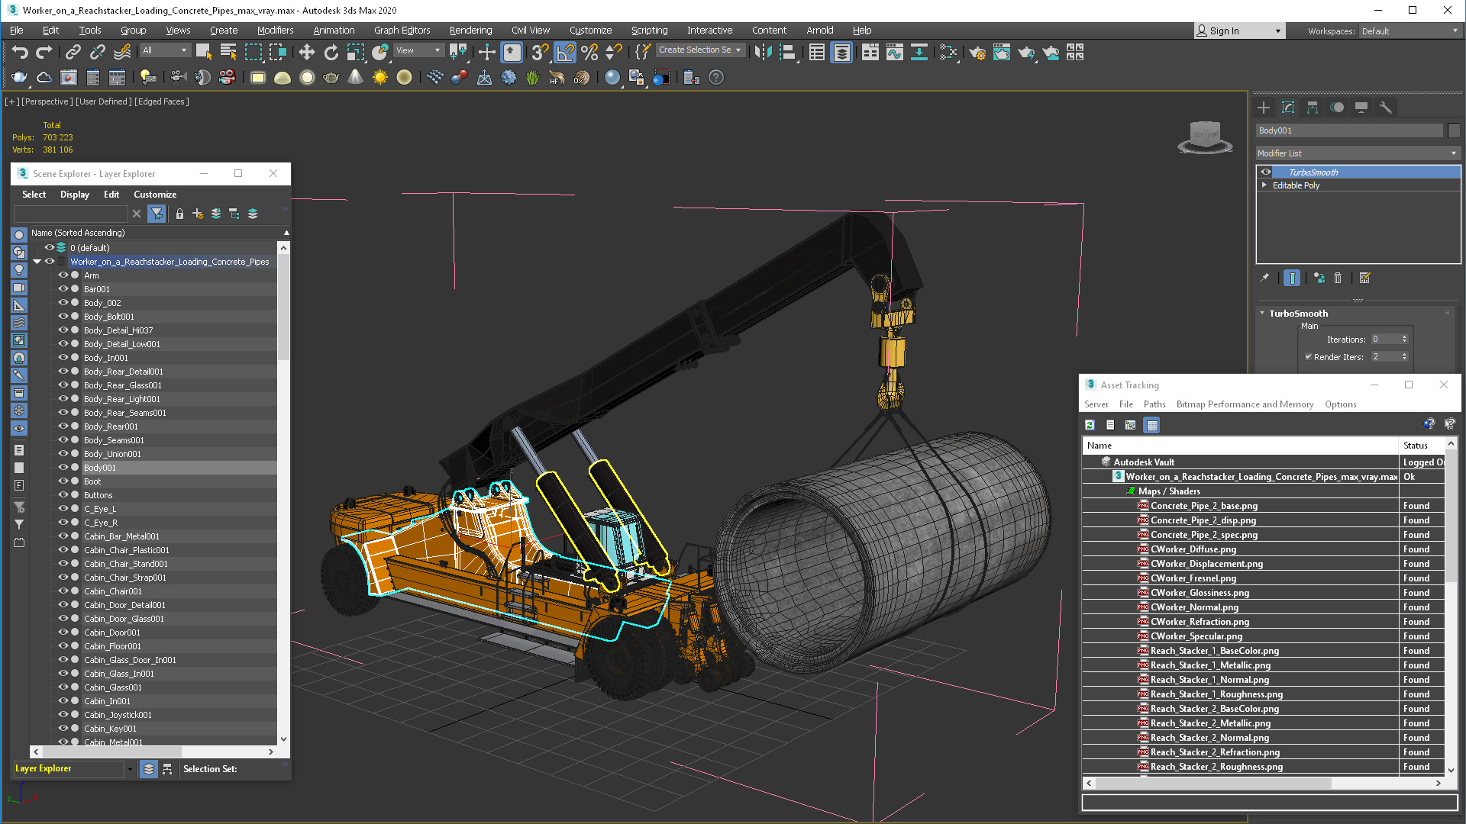The width and height of the screenshot is (1466, 824).
Task: Open the Sign In dropdown
Action: point(1239,31)
